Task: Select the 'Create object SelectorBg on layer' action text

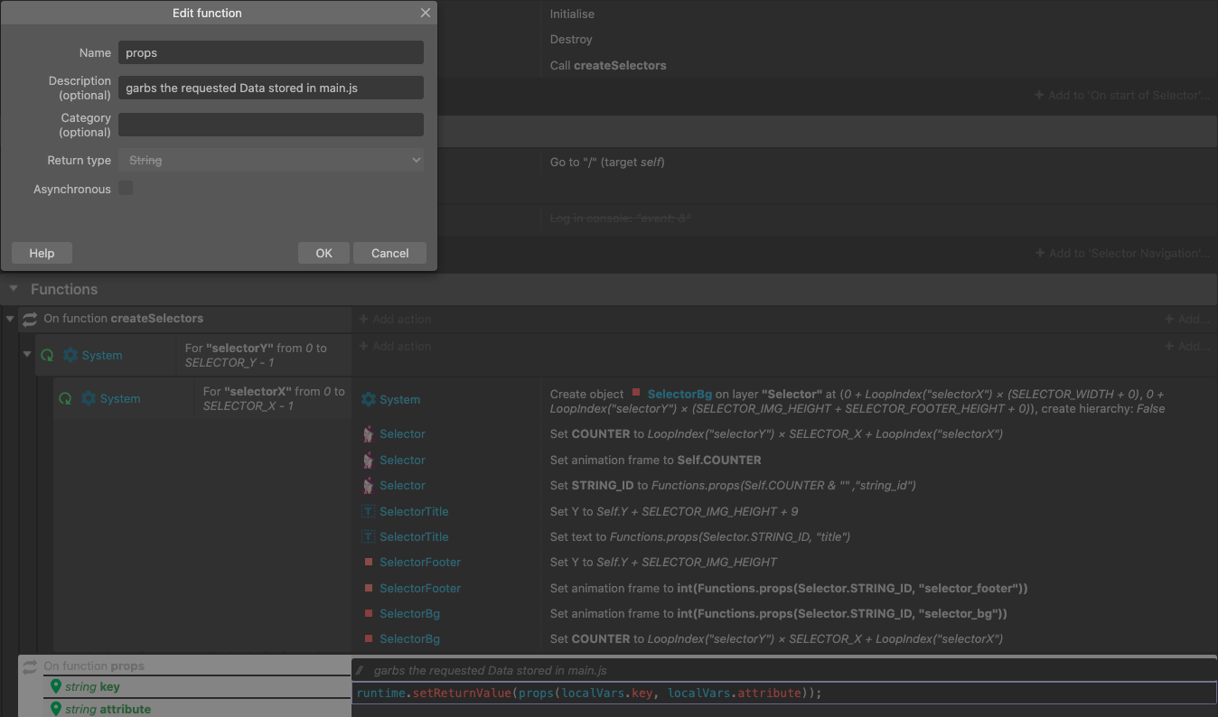Action: point(857,401)
